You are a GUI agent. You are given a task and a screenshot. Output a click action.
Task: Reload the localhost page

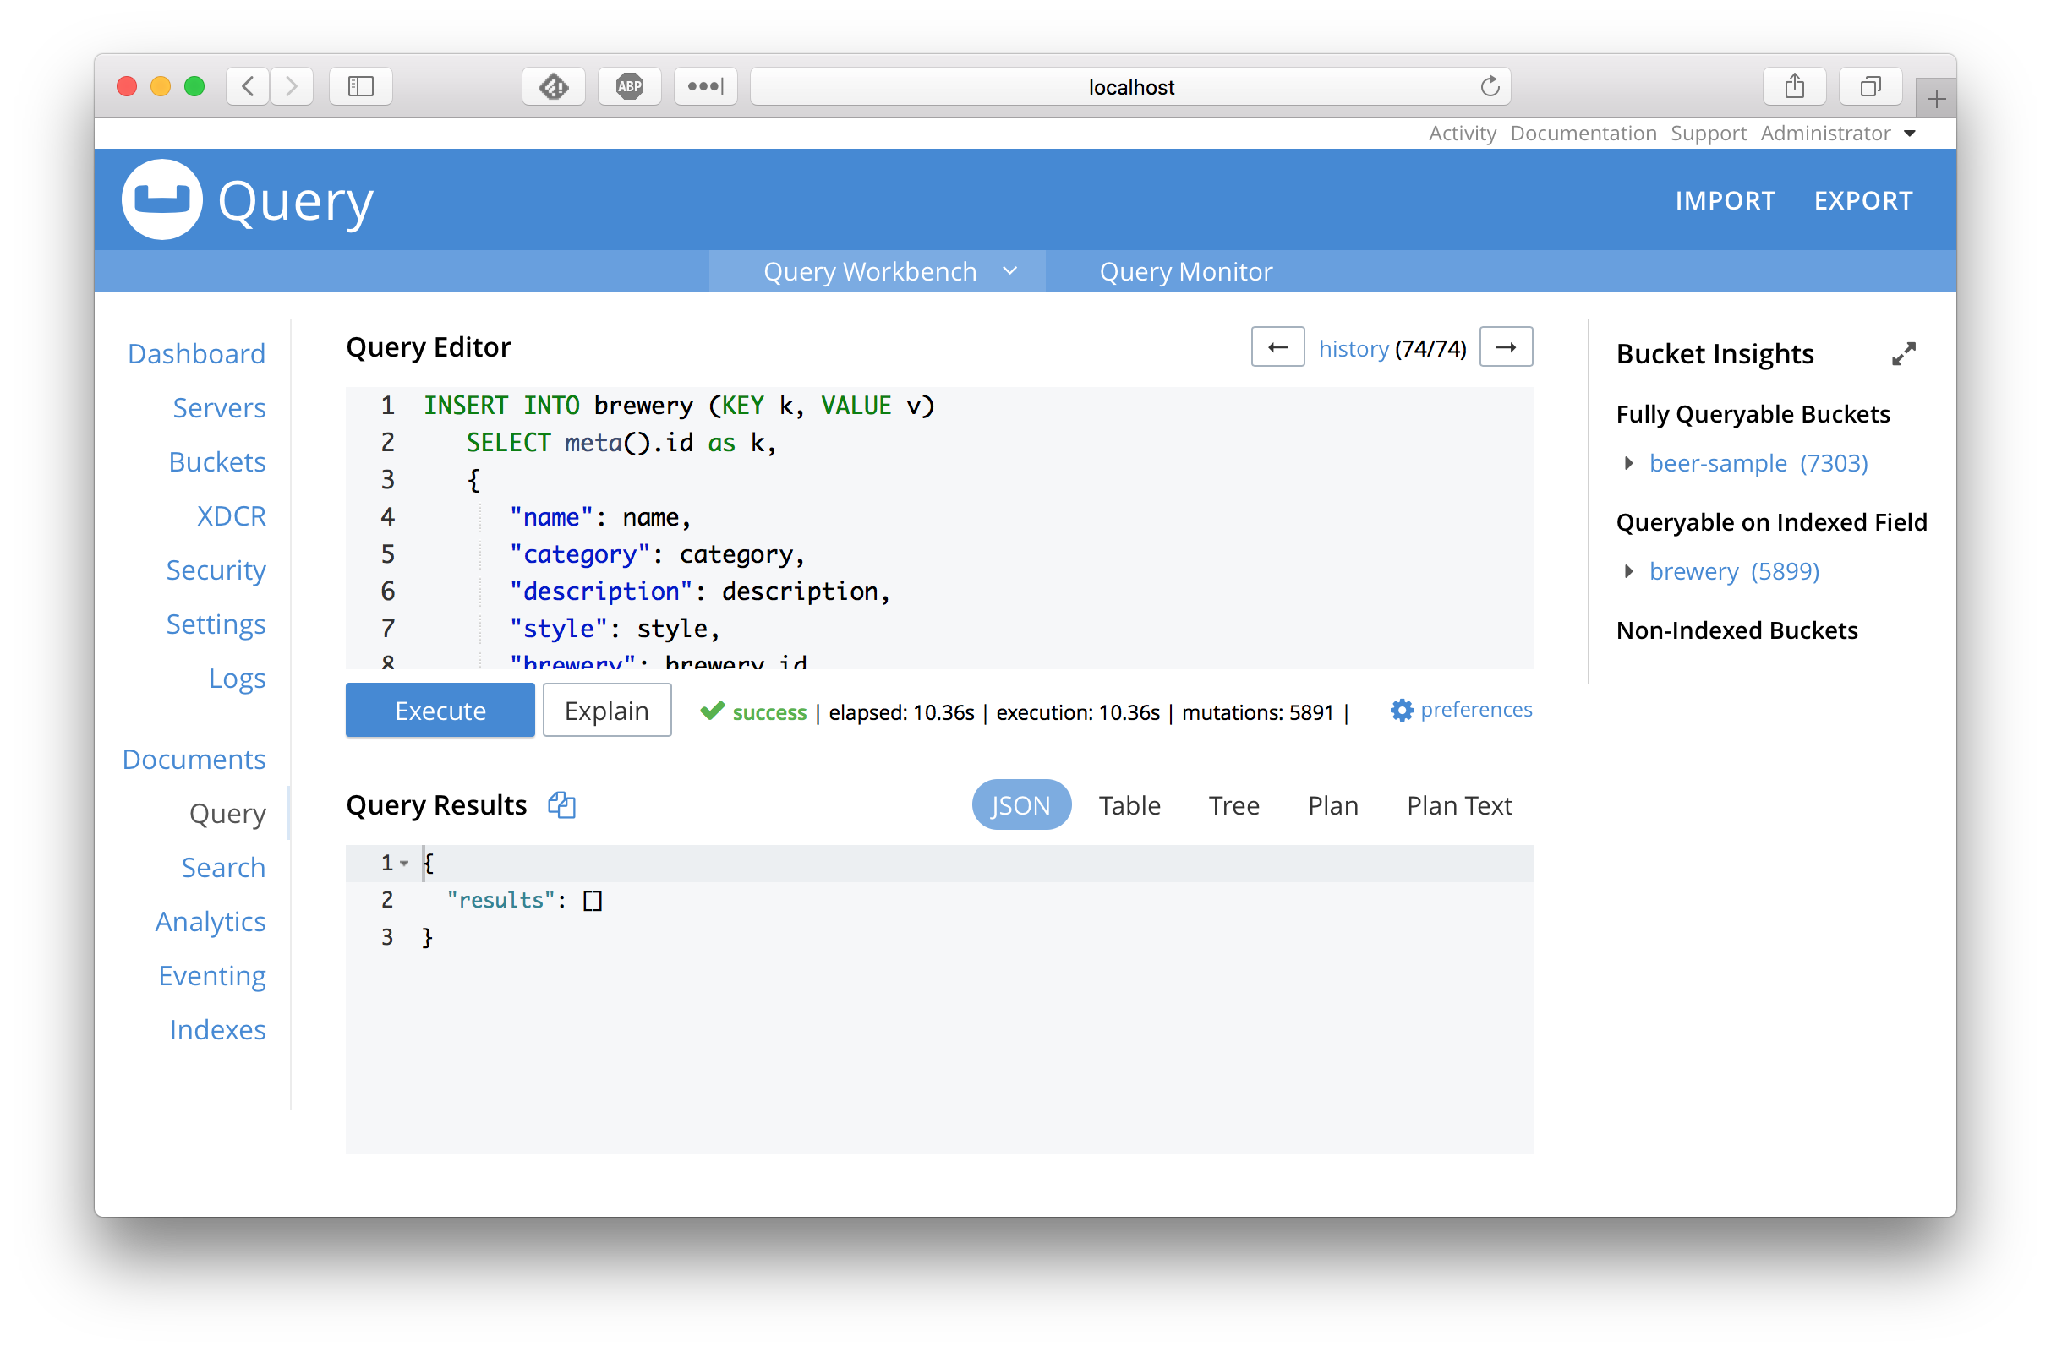pyautogui.click(x=1489, y=86)
